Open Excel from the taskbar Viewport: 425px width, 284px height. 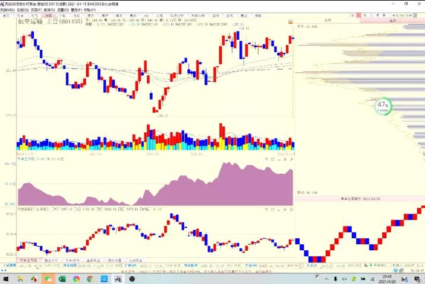click(x=62, y=279)
